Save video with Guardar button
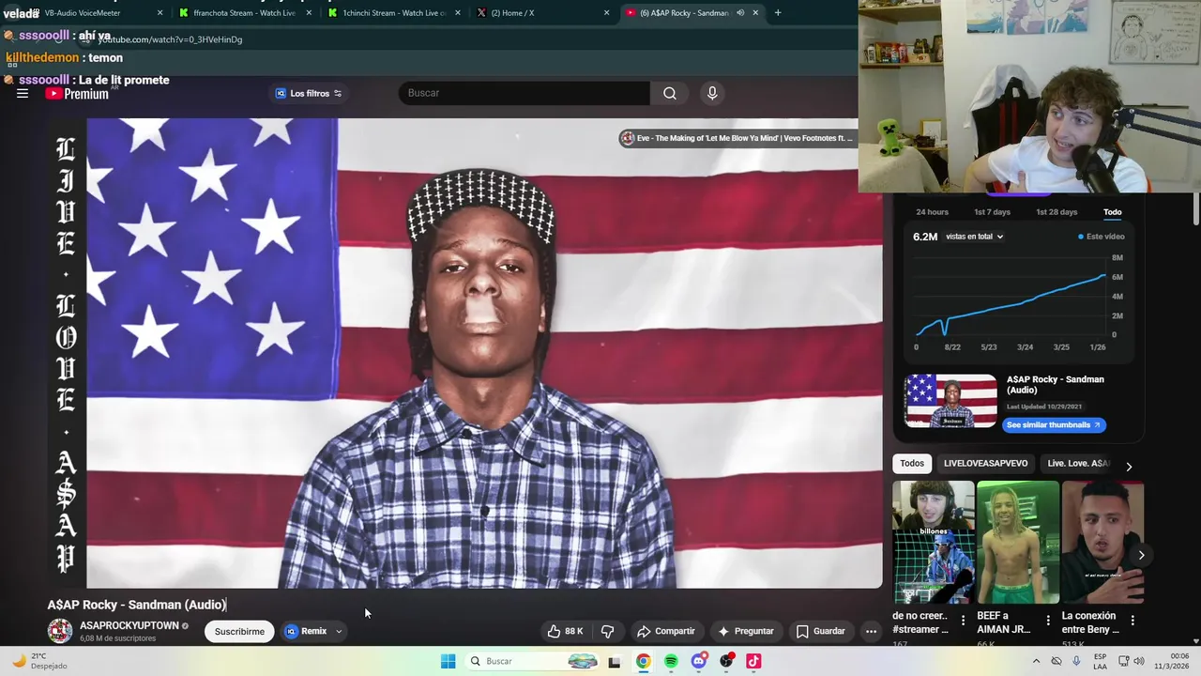The height and width of the screenshot is (676, 1201). click(x=820, y=631)
